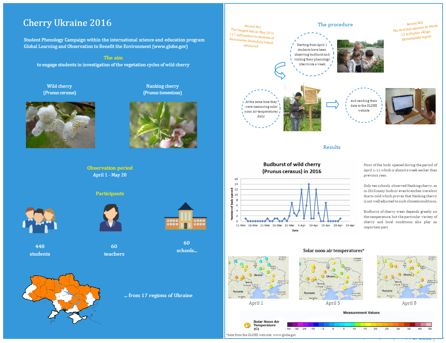Click the photo of computer data entry
The height and width of the screenshot is (343, 446).
(x=410, y=106)
